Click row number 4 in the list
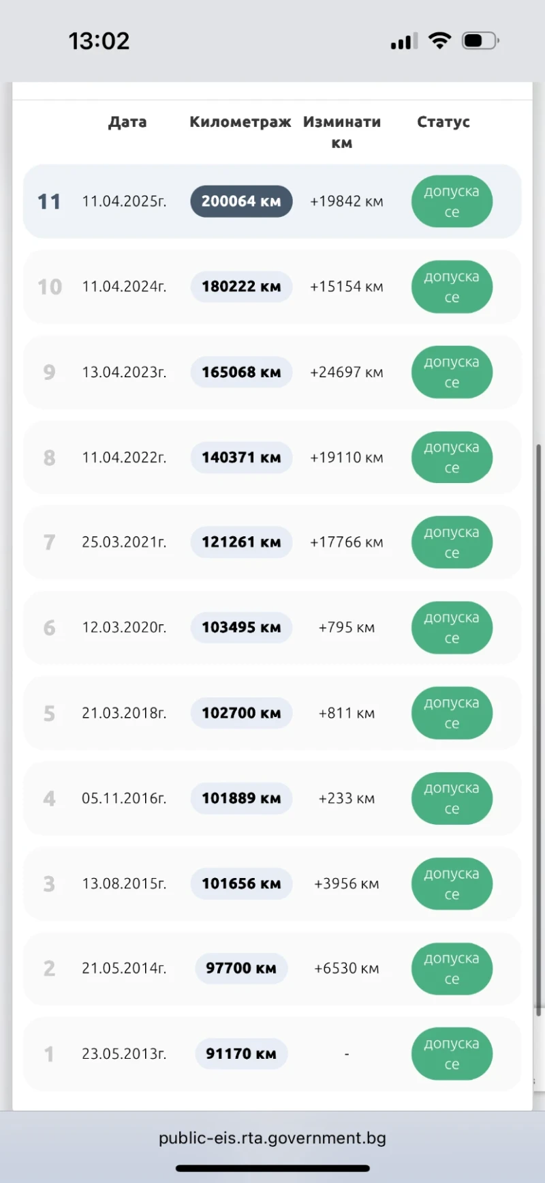This screenshot has width=545, height=1183. [x=49, y=798]
